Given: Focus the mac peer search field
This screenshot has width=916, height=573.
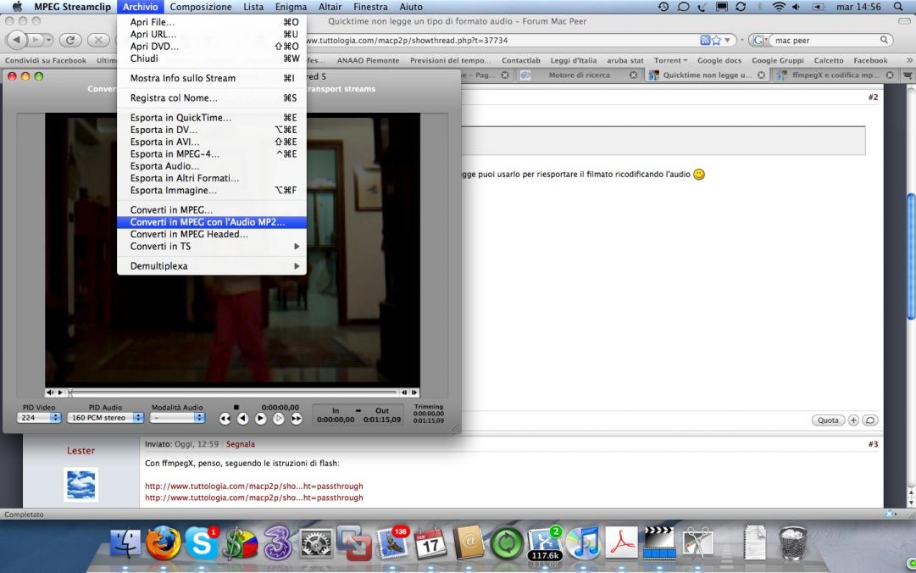Looking at the screenshot, I should [x=824, y=41].
